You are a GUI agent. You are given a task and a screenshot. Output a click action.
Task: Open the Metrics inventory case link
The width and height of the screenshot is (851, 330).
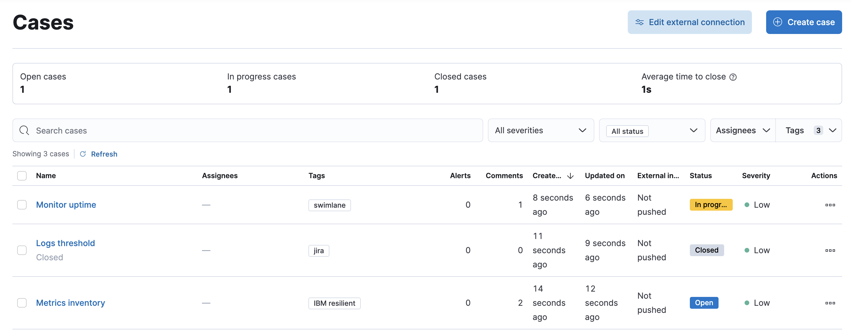70,303
